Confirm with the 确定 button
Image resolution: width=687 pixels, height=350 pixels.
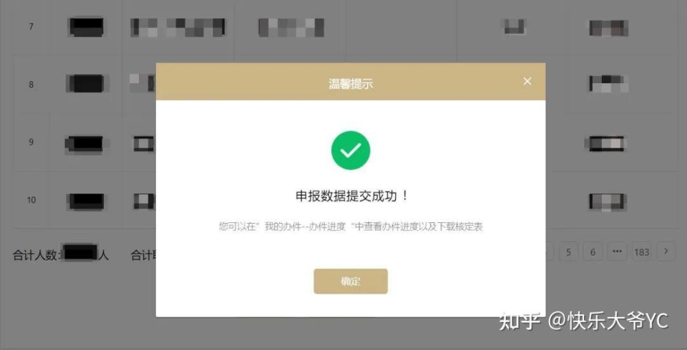350,281
